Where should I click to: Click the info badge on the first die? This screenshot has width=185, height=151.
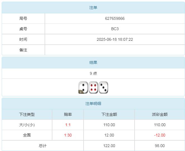pos(81,92)
